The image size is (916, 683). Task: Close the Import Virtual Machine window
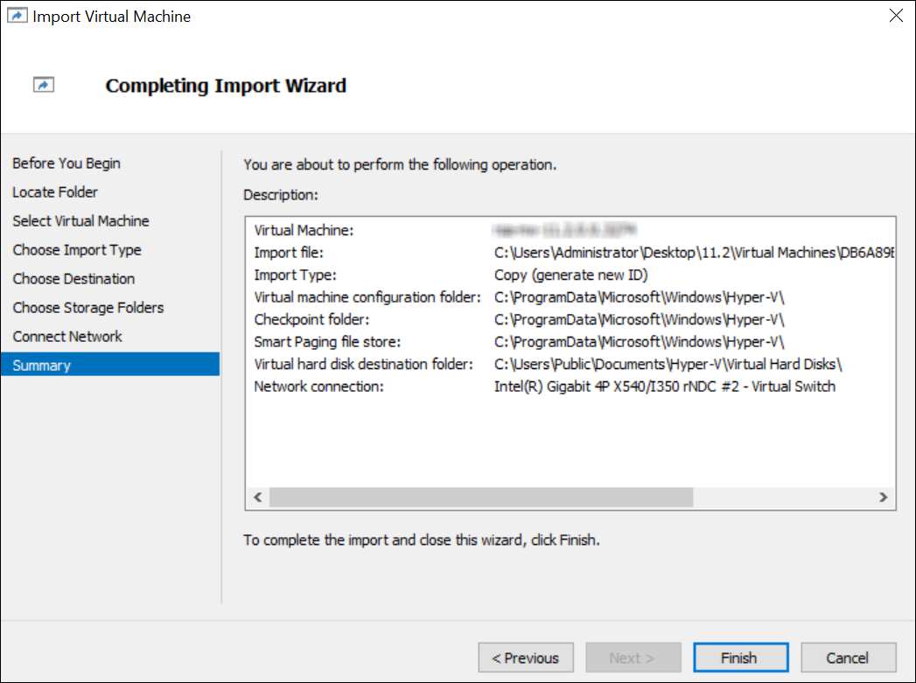(895, 17)
